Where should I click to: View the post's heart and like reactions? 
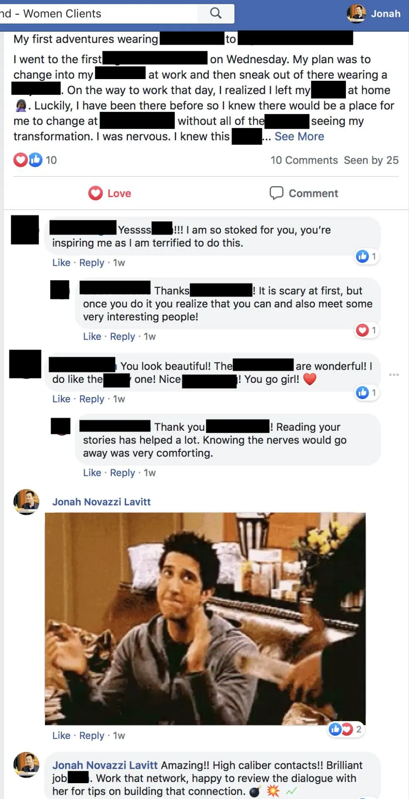point(28,160)
